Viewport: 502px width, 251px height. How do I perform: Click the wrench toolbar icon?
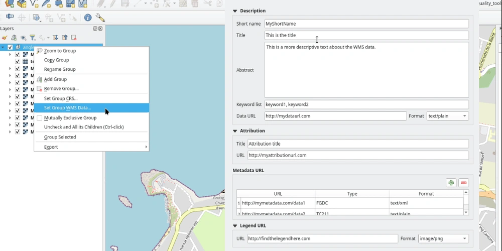point(100,17)
